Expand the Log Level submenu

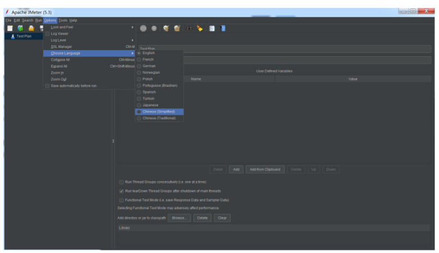[x=89, y=40]
